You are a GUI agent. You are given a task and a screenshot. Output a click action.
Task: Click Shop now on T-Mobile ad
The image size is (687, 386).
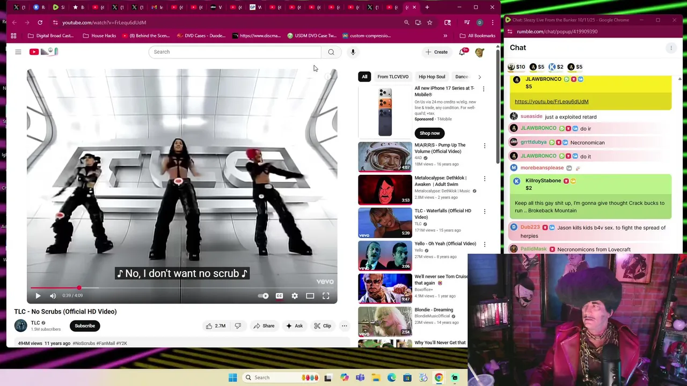click(x=429, y=133)
